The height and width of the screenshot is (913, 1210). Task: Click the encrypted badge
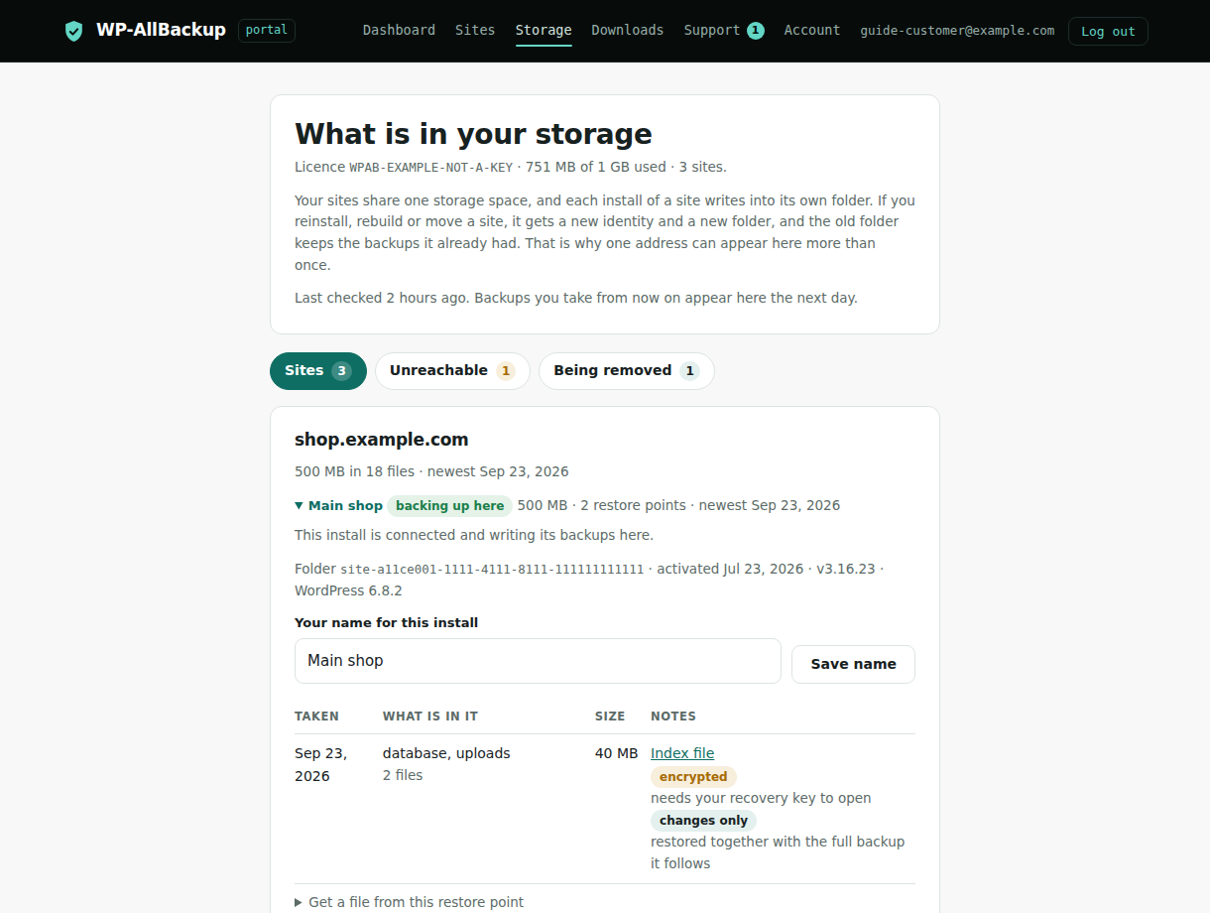693,777
